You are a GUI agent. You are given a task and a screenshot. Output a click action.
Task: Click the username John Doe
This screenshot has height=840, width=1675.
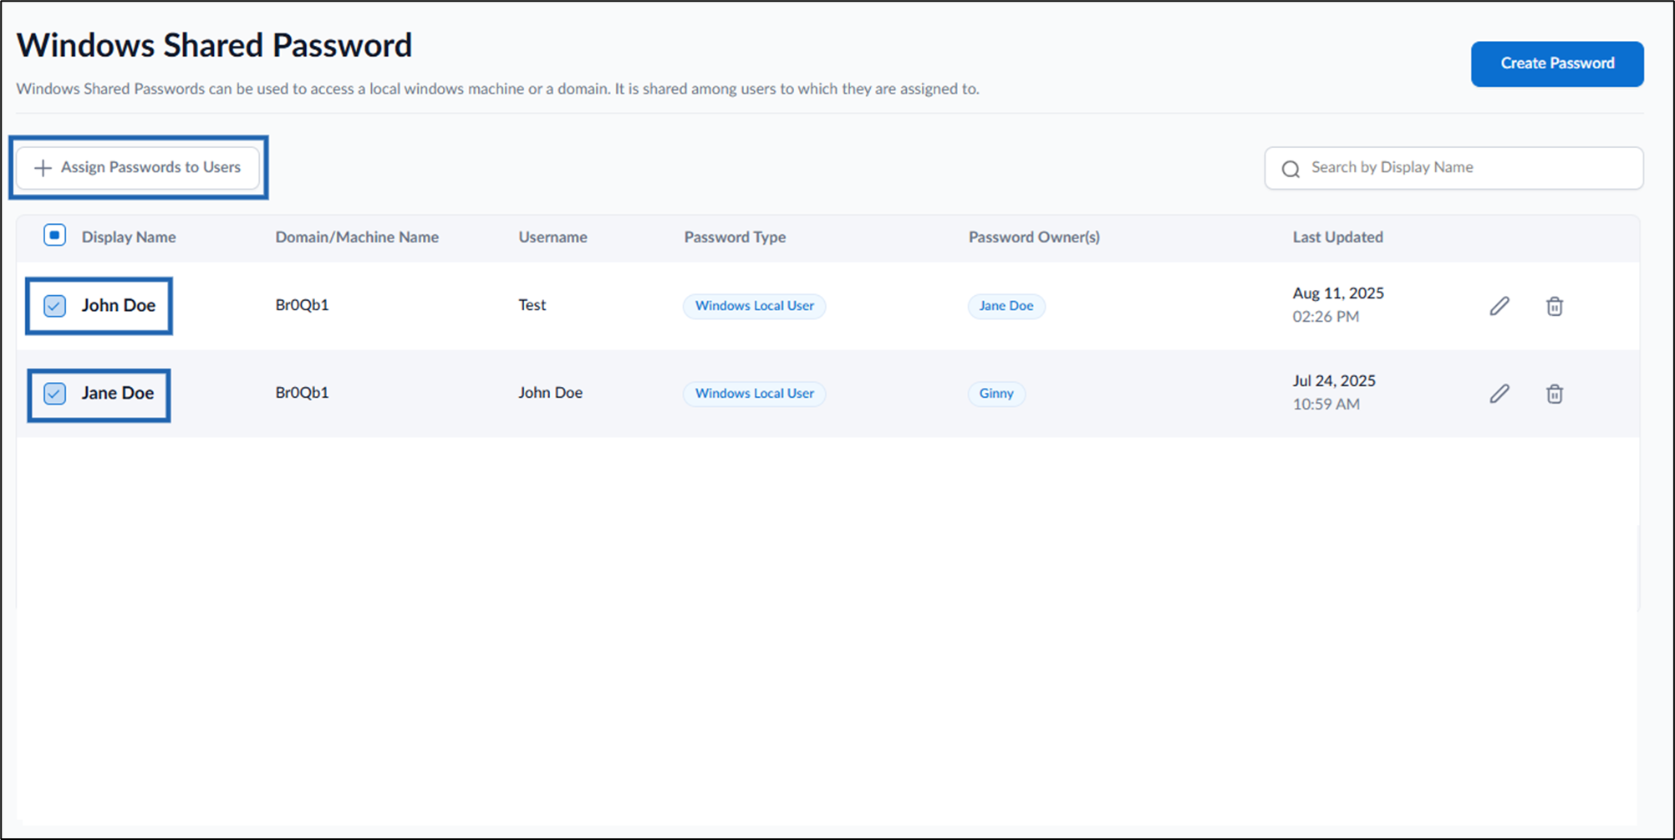point(550,393)
